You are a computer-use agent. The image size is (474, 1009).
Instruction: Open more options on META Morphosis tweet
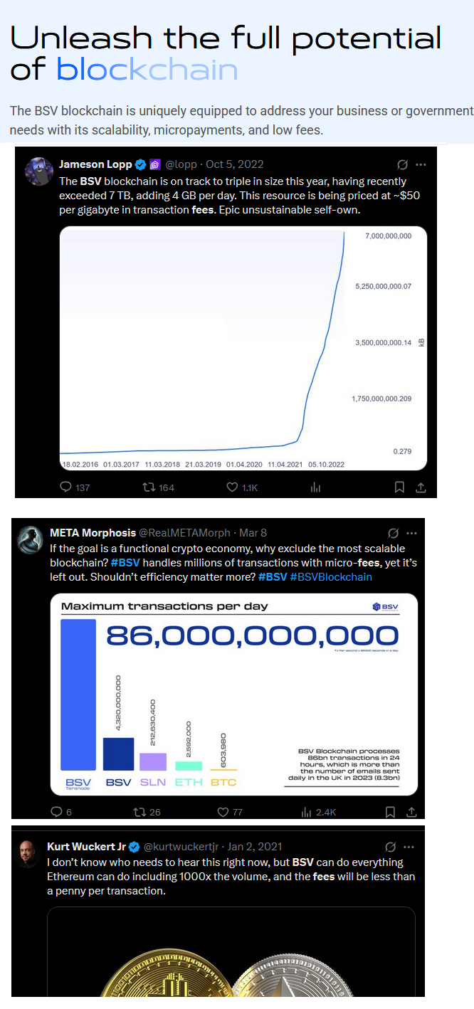pos(411,533)
